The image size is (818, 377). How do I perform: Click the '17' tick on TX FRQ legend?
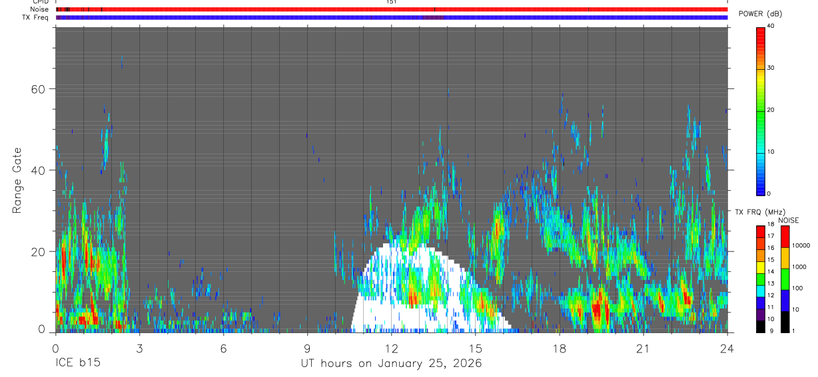coord(771,236)
